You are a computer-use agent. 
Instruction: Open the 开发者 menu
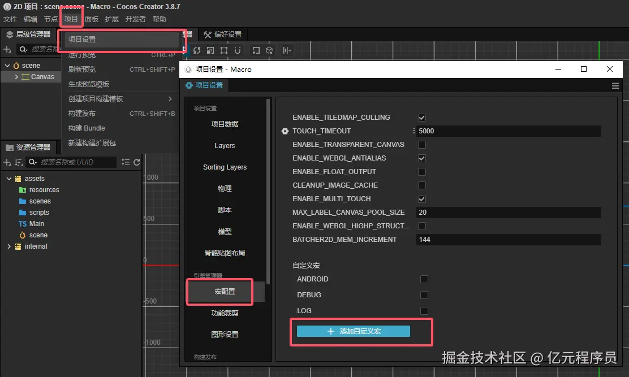[135, 19]
